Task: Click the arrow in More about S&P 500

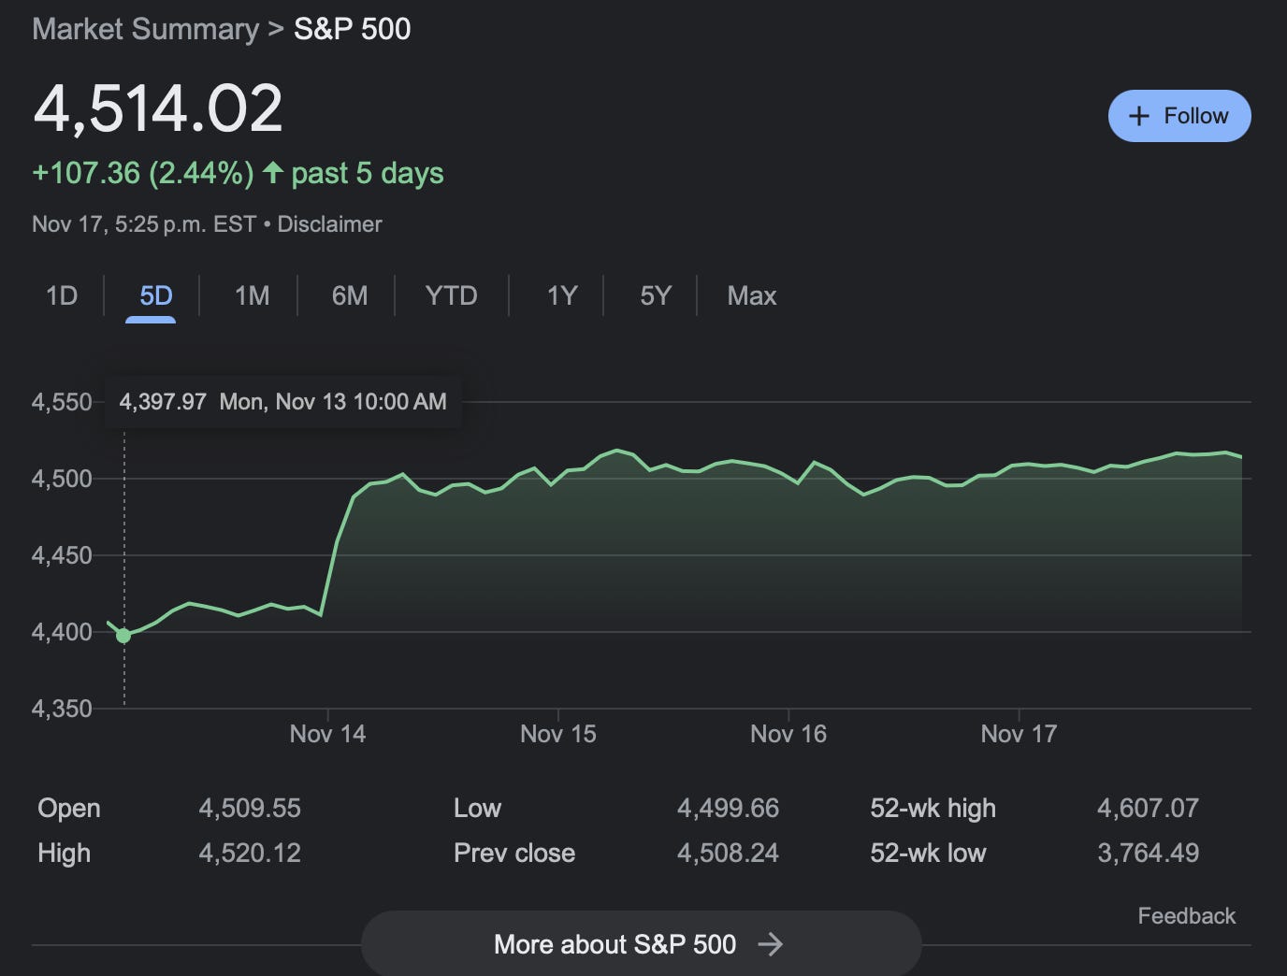Action: (771, 944)
